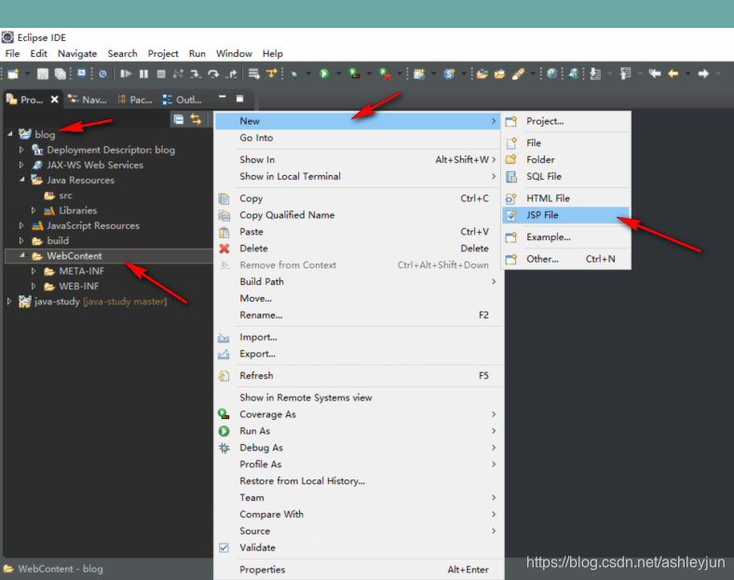Expand the WEB-INF folder node
The width and height of the screenshot is (734, 580).
[34, 286]
